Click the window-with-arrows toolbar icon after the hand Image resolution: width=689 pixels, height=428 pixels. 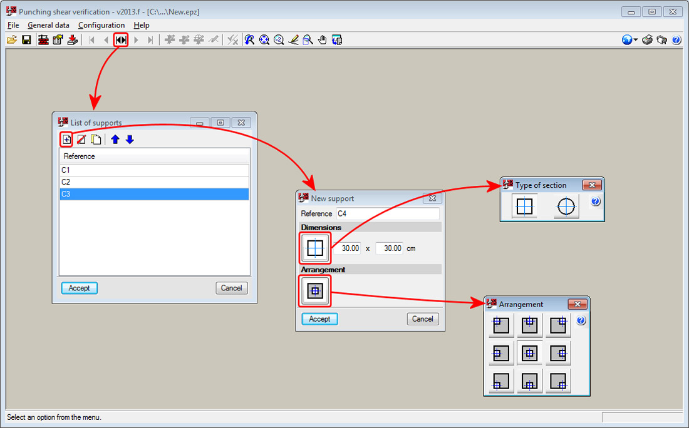(x=337, y=40)
